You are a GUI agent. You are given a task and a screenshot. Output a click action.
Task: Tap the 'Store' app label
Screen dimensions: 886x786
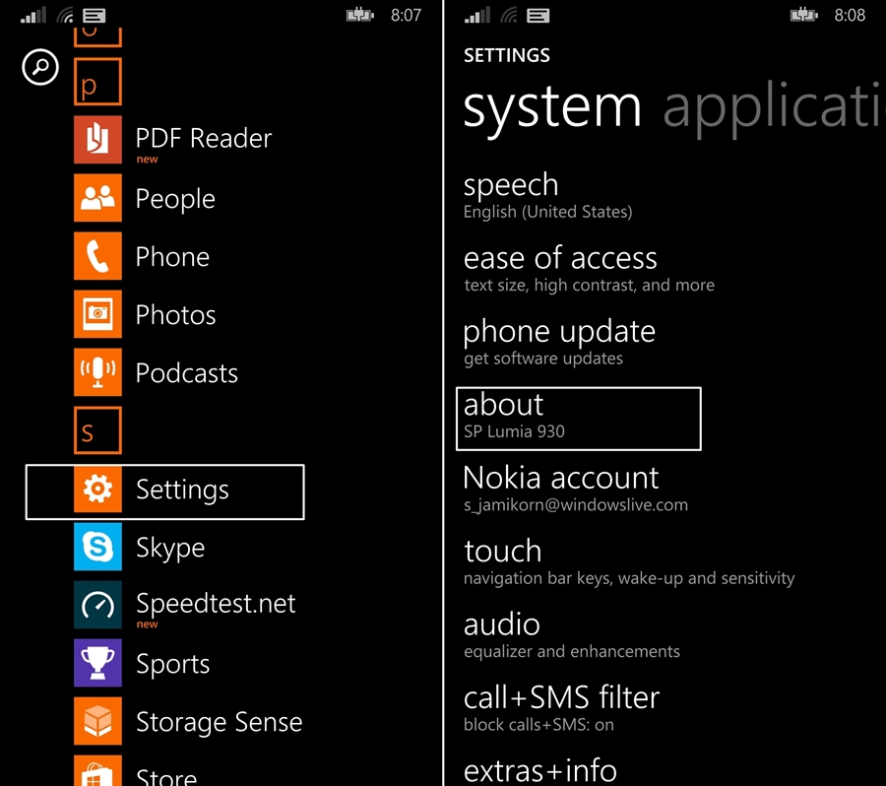(166, 777)
